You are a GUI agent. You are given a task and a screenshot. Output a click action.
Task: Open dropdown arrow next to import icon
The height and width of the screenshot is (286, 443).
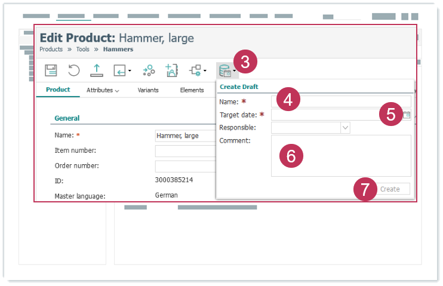(x=130, y=71)
